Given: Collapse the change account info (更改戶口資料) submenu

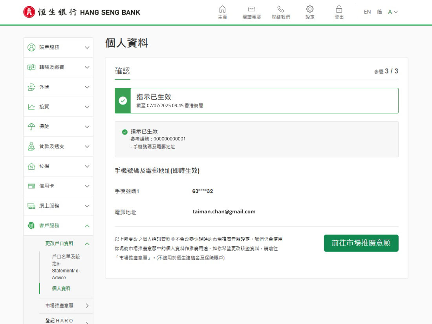Looking at the screenshot, I should (87, 244).
